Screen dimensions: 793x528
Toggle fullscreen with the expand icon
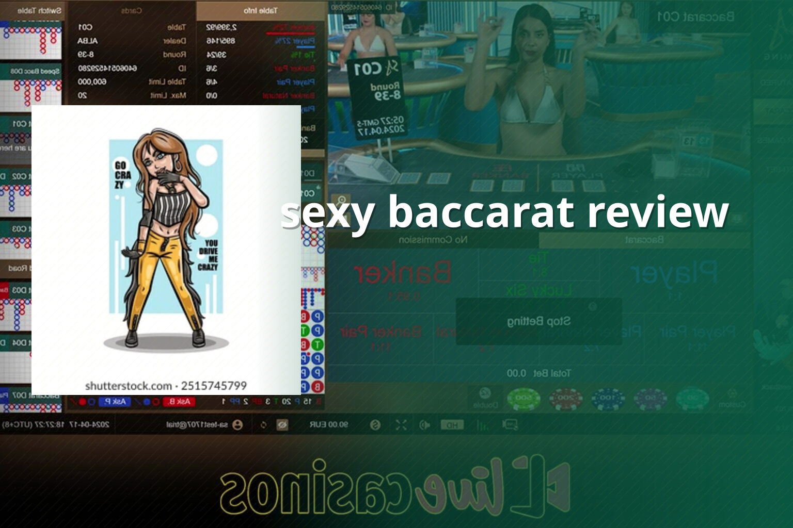(x=401, y=425)
